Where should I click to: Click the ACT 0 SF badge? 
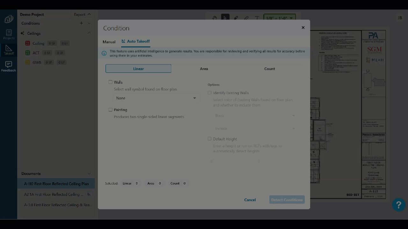tap(47, 53)
